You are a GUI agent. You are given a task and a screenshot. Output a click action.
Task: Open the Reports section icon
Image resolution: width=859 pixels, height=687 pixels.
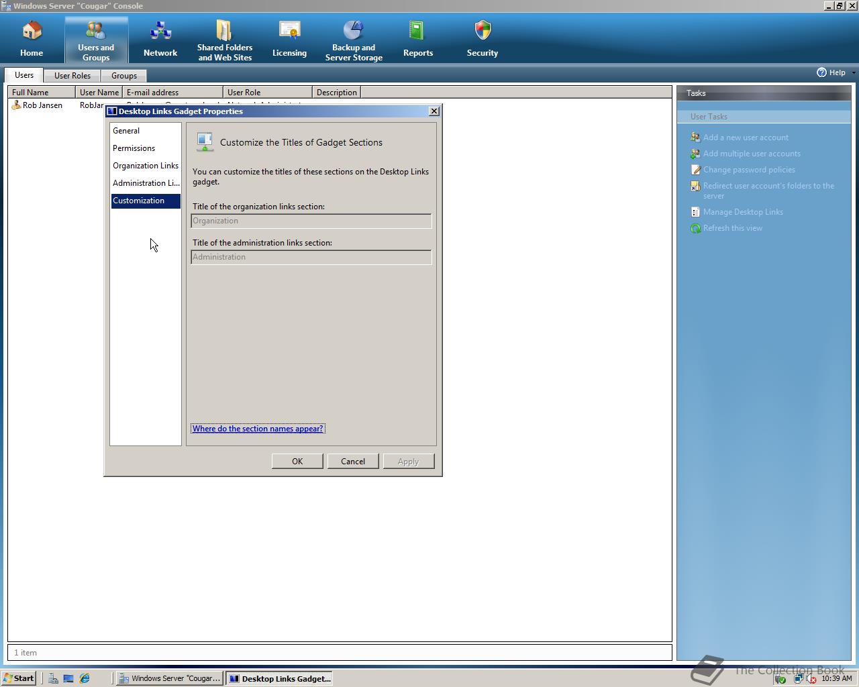[x=417, y=31]
